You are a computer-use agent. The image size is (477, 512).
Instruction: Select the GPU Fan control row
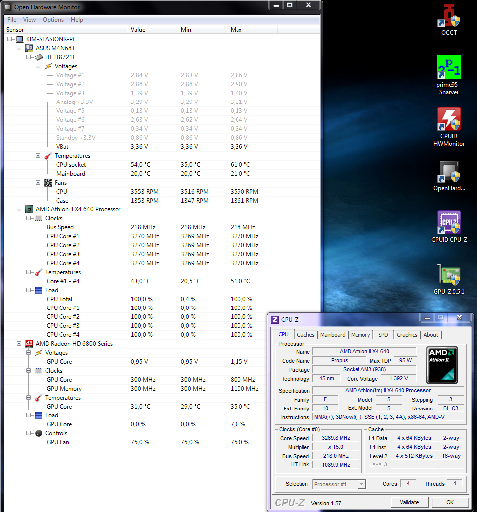point(135,442)
